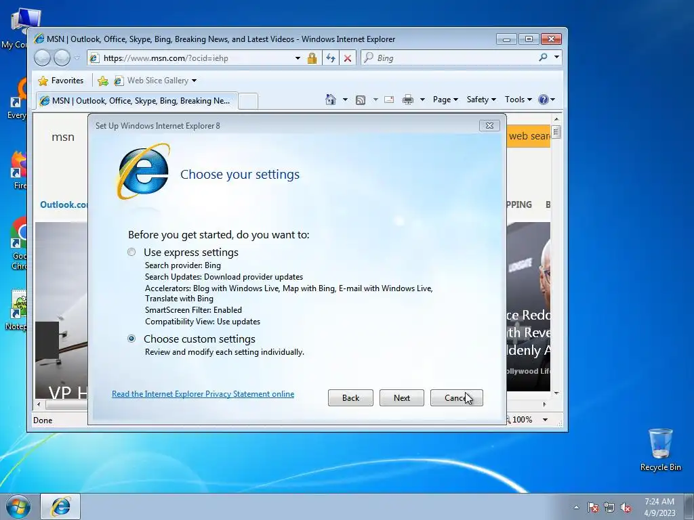Click the RSS Feeds icon
The image size is (694, 520).
[361, 100]
